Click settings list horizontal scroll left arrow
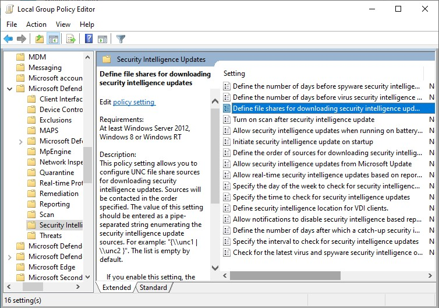This screenshot has width=439, height=308. (x=225, y=275)
